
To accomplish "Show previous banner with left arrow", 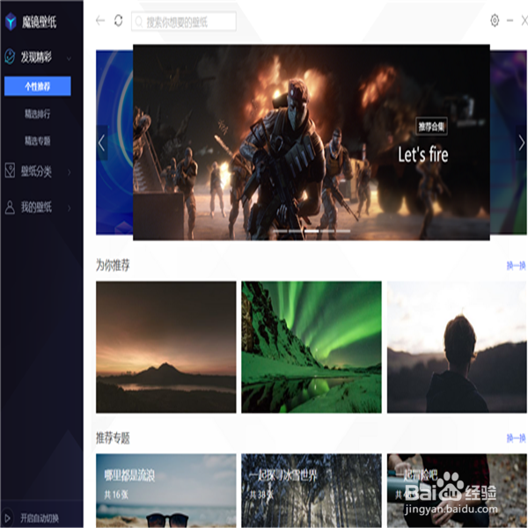I will click(102, 143).
